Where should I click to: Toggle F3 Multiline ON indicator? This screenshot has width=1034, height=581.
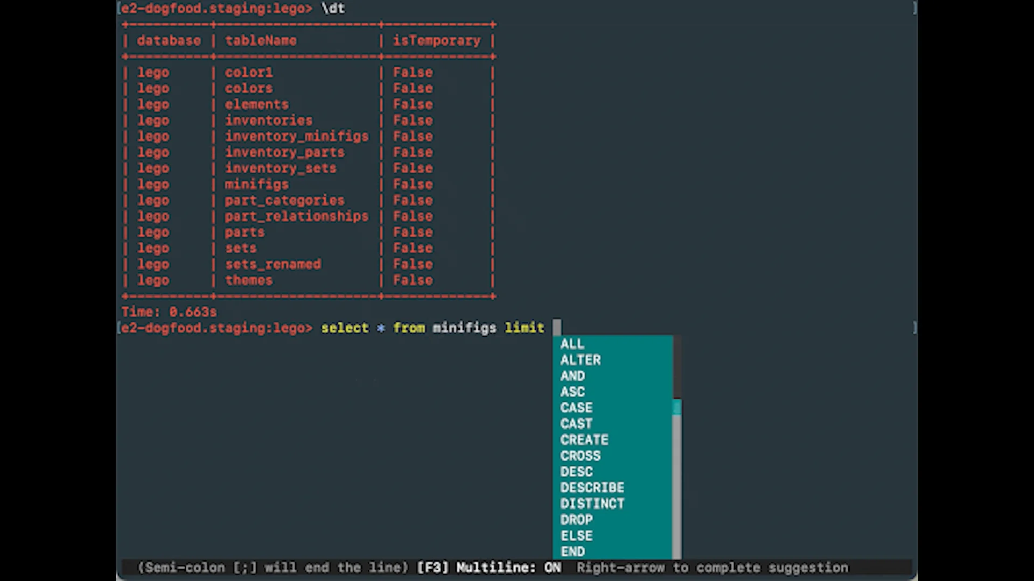tap(489, 568)
